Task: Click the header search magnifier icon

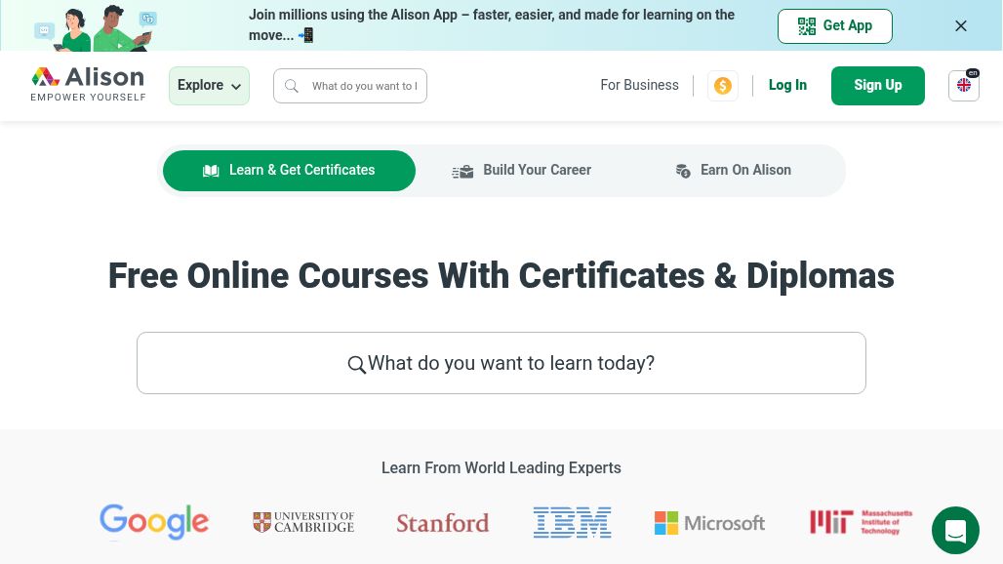Action: click(292, 86)
